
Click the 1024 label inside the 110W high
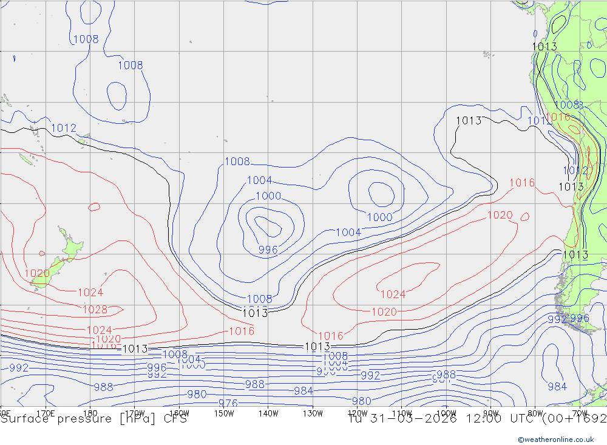(x=393, y=294)
